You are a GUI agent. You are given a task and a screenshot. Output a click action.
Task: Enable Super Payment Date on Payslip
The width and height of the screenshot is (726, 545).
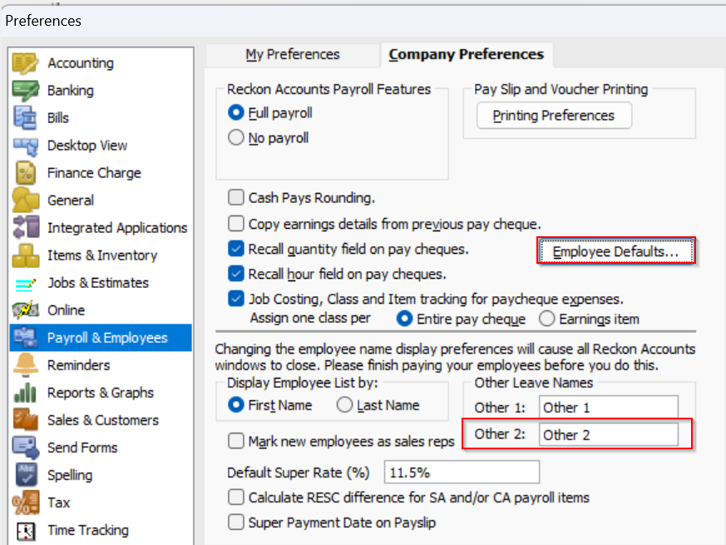coord(236,523)
